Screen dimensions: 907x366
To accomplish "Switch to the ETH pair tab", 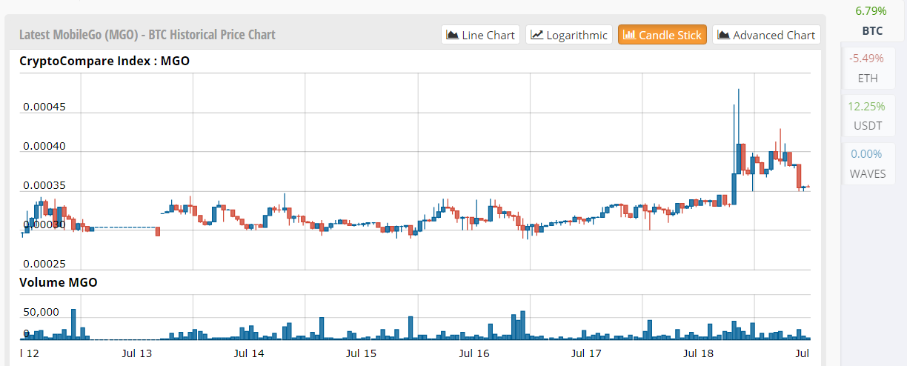I will click(868, 67).
